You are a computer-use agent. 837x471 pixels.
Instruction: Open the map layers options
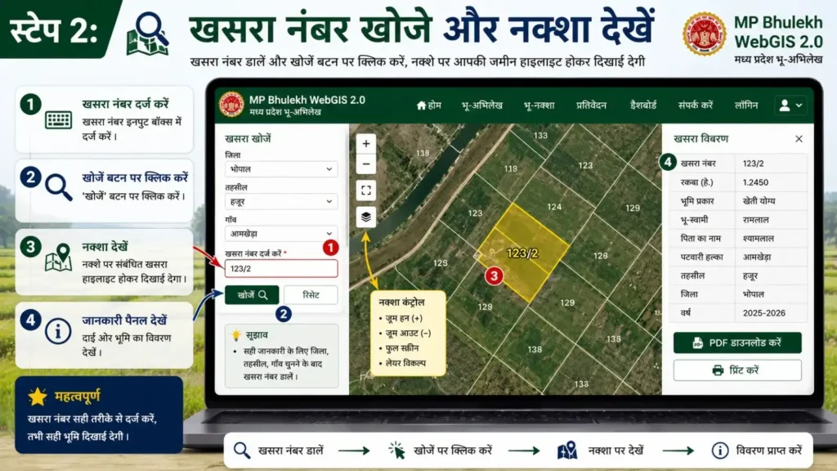coord(366,217)
